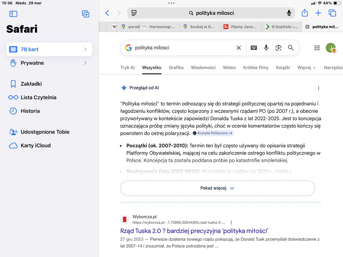Tap the microphone in the Safari address bar
Viewport: 343px width, 257px height.
click(289, 13)
